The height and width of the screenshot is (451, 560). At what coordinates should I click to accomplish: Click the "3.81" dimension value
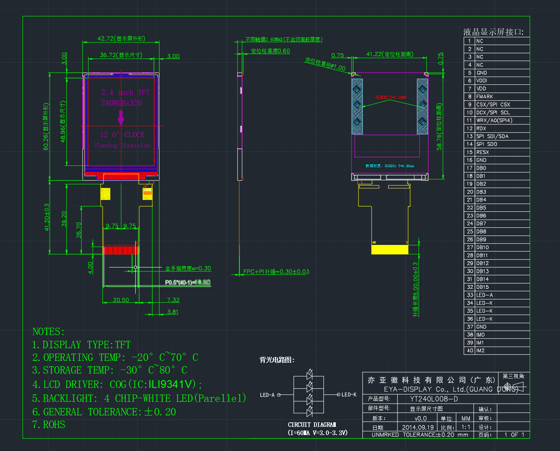173,312
